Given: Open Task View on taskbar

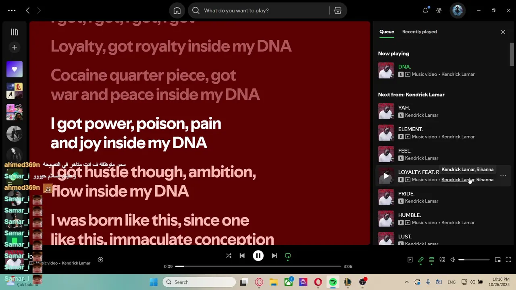Looking at the screenshot, I should (244, 282).
